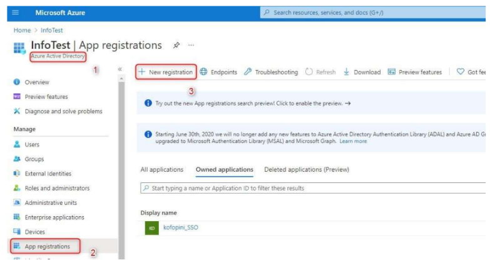
Task: Click the green kofopini_SSO app tile
Action: pyautogui.click(x=152, y=228)
